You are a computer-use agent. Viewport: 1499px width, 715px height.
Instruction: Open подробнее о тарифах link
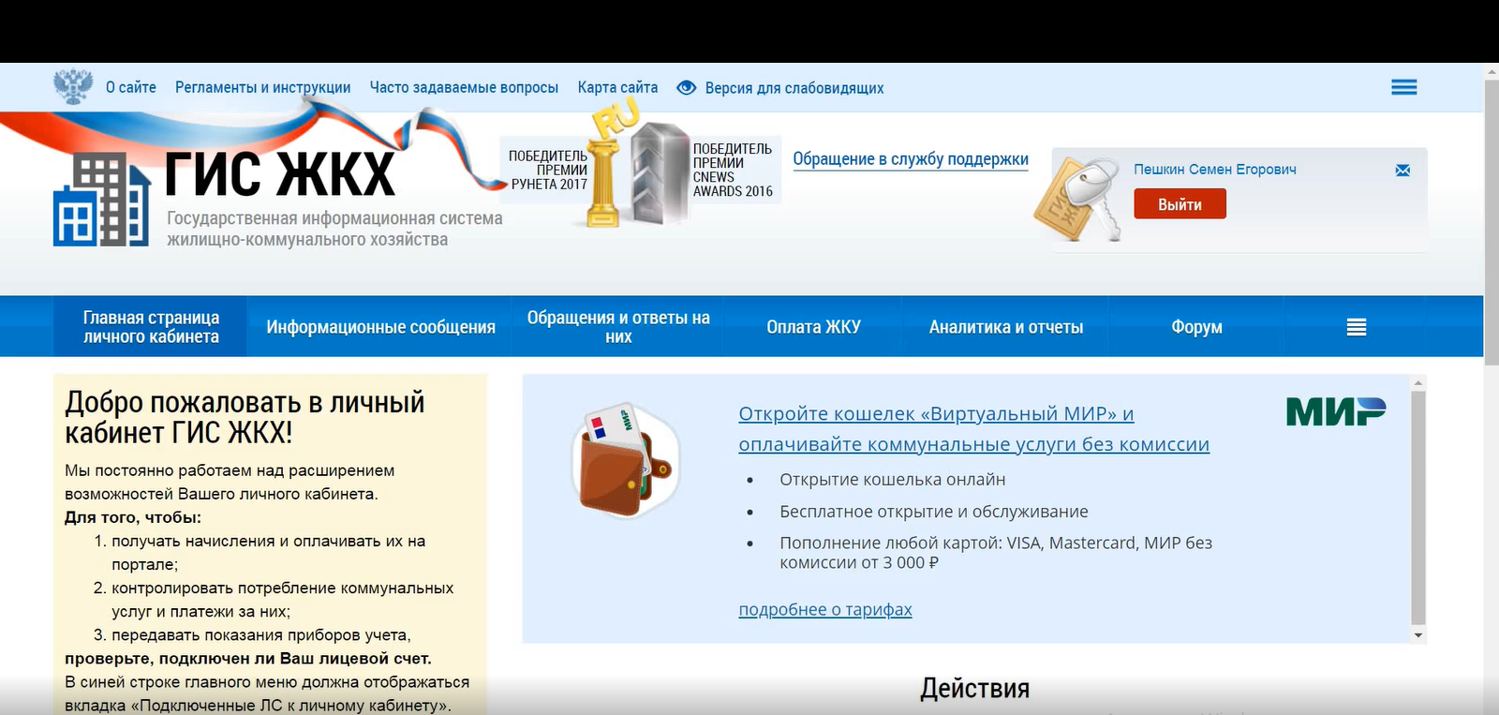coord(825,610)
